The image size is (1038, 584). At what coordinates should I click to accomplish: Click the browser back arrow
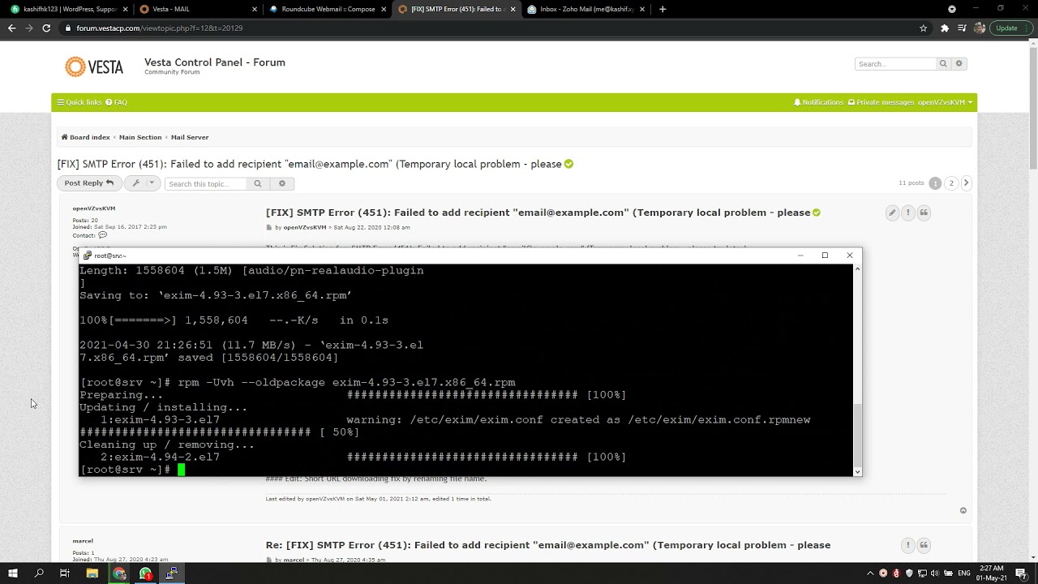coord(11,28)
